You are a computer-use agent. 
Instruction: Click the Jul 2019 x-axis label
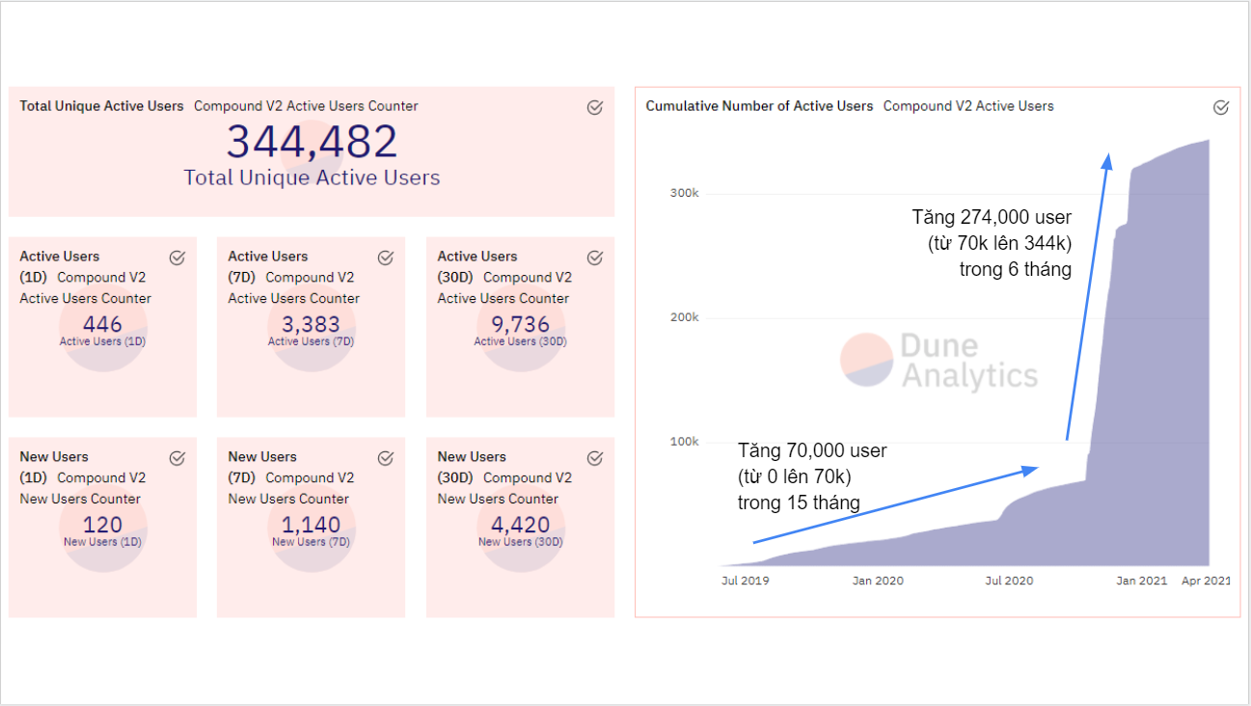coord(746,581)
